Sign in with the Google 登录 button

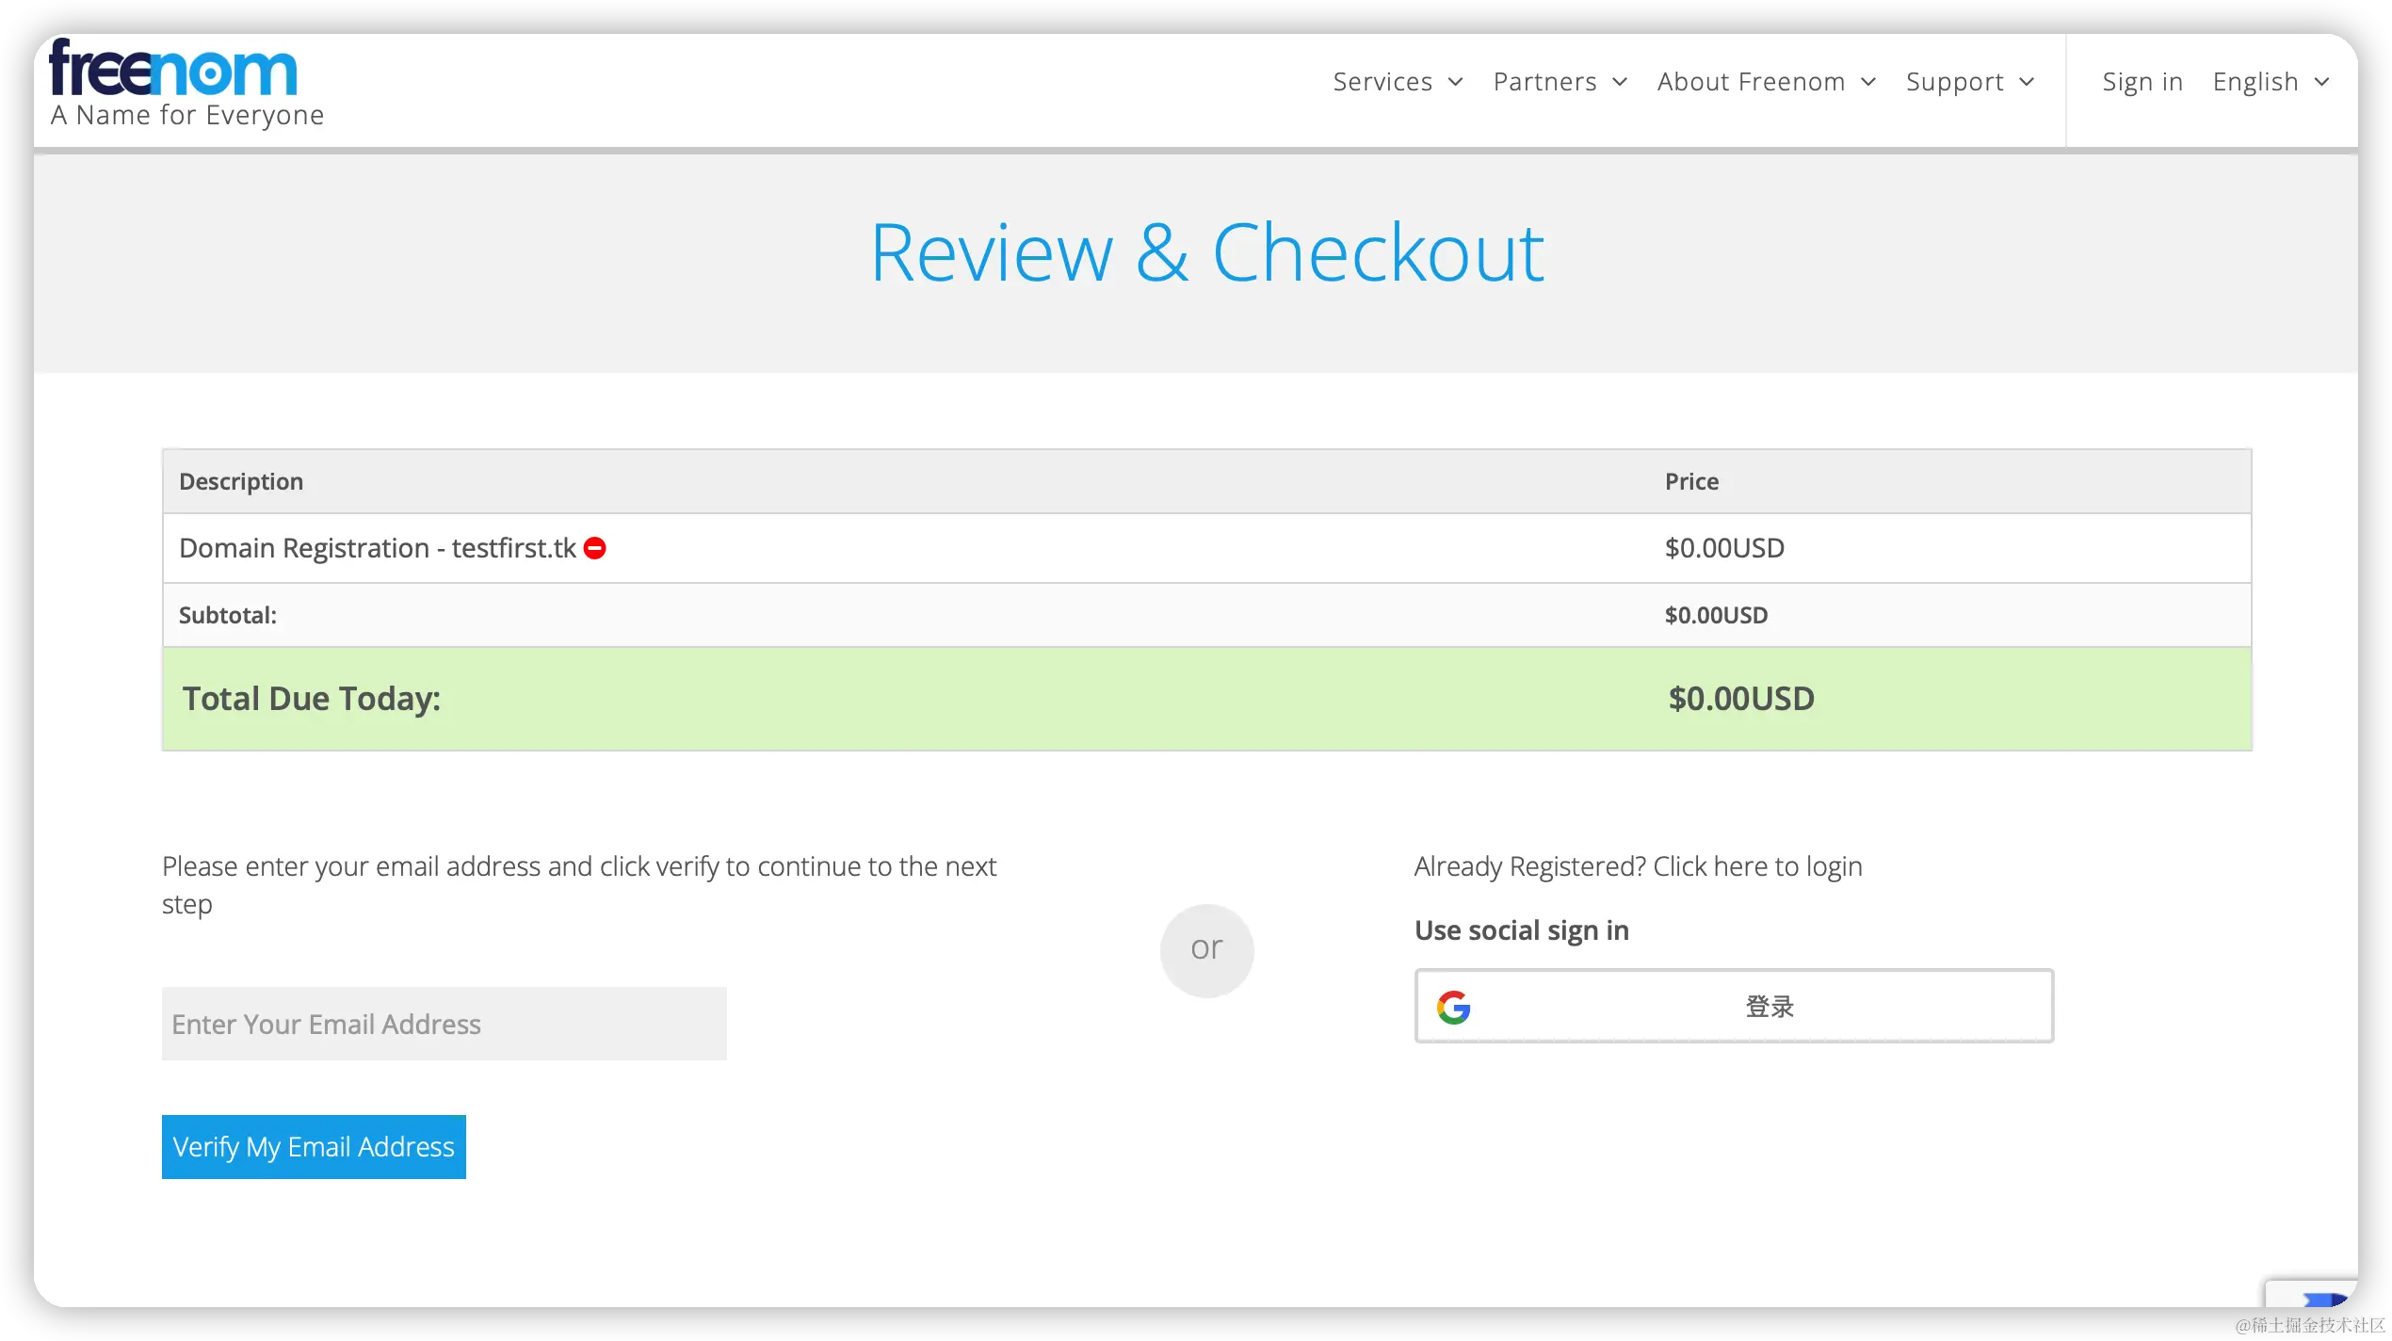click(x=1733, y=1006)
